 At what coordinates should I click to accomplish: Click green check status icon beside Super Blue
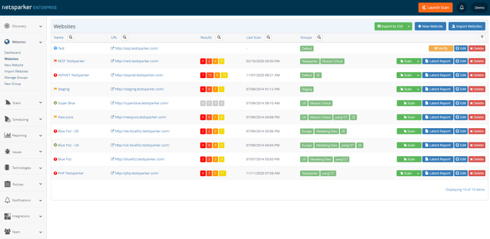[x=55, y=103]
